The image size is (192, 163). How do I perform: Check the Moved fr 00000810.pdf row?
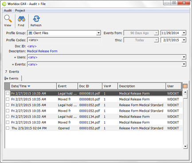(x=8, y=99)
